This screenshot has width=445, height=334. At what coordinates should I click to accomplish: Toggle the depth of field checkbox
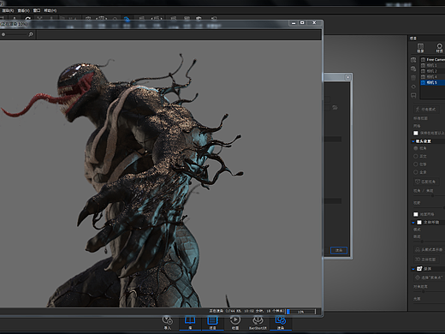coord(419,269)
